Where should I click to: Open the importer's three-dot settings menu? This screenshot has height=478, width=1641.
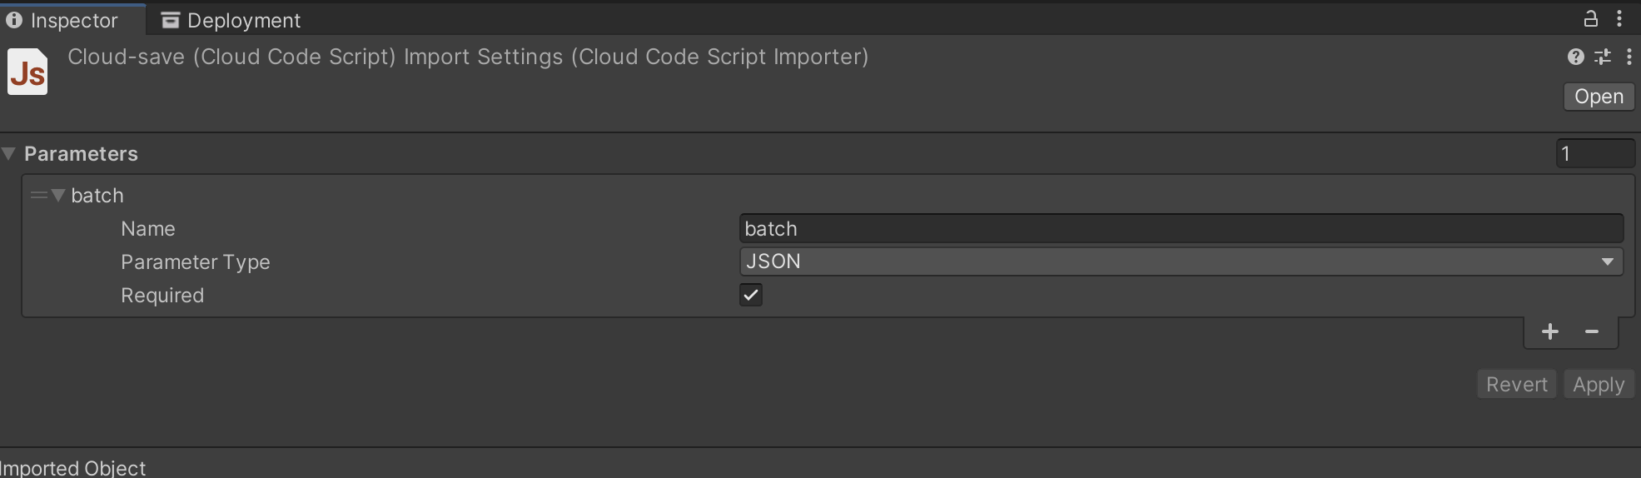click(x=1629, y=57)
